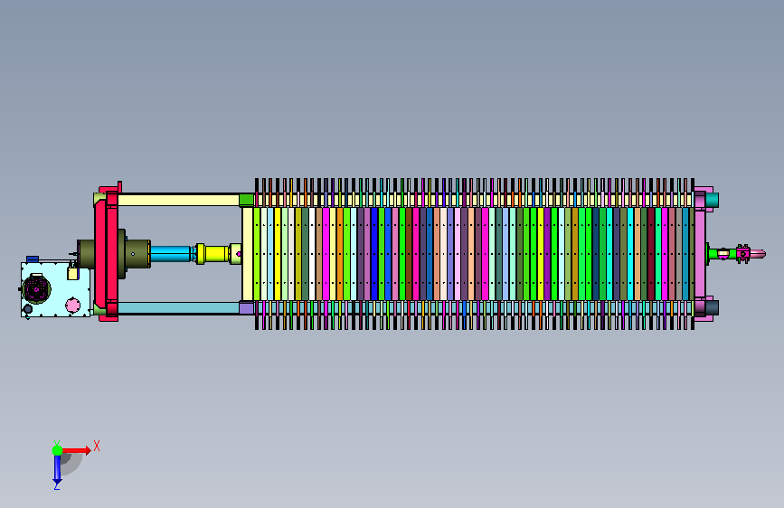Select the yellow coupling on the piston rod
784x508 pixels.
click(212, 253)
